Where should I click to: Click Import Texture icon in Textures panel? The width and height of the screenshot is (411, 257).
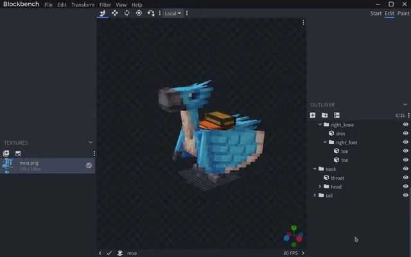click(x=6, y=153)
